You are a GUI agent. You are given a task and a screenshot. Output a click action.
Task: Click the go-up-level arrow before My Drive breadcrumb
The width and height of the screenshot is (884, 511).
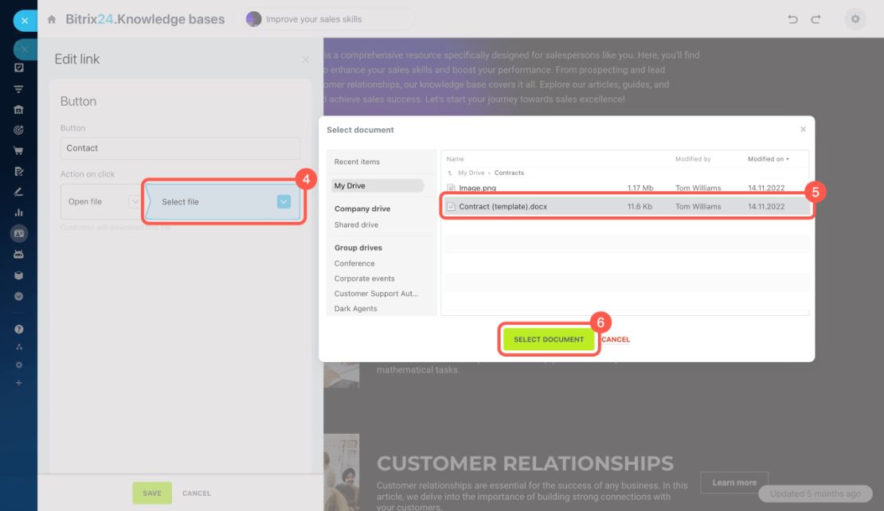(450, 173)
